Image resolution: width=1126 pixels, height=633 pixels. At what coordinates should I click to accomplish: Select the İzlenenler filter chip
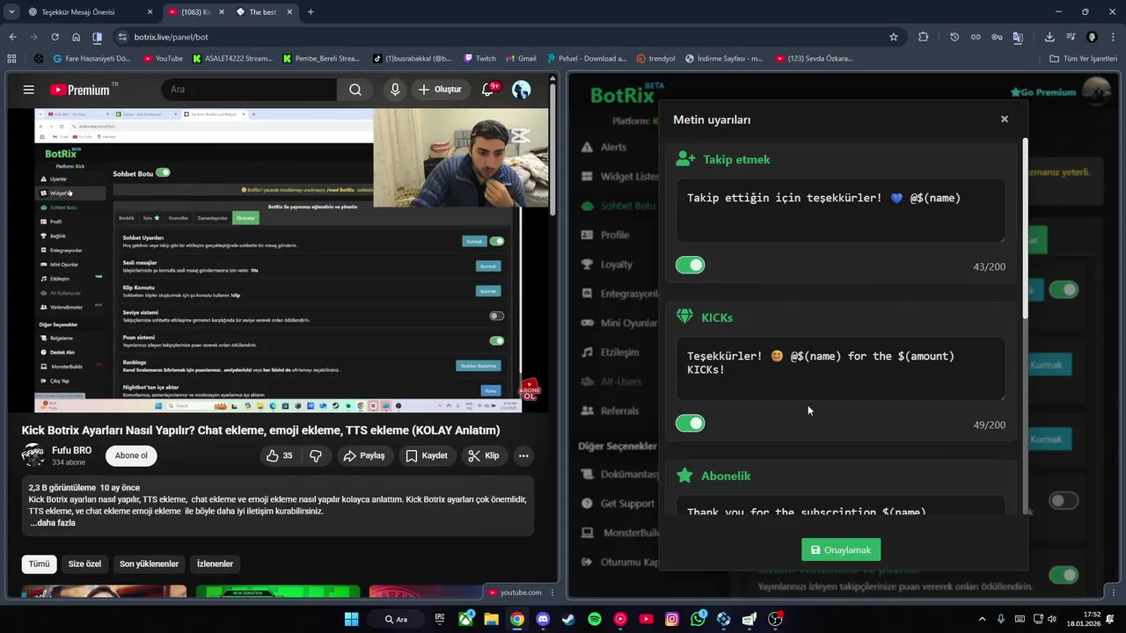216,564
